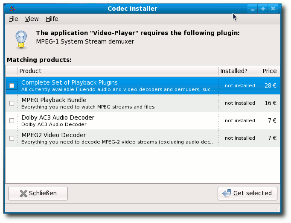The height and width of the screenshot is (223, 291).
Task: Toggle the MPEG2 Video Decoder checkbox
Action: [x=12, y=138]
